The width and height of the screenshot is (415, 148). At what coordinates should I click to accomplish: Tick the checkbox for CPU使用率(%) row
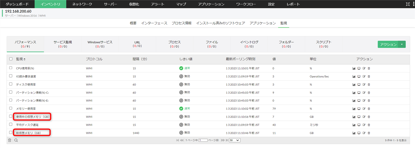click(x=11, y=68)
